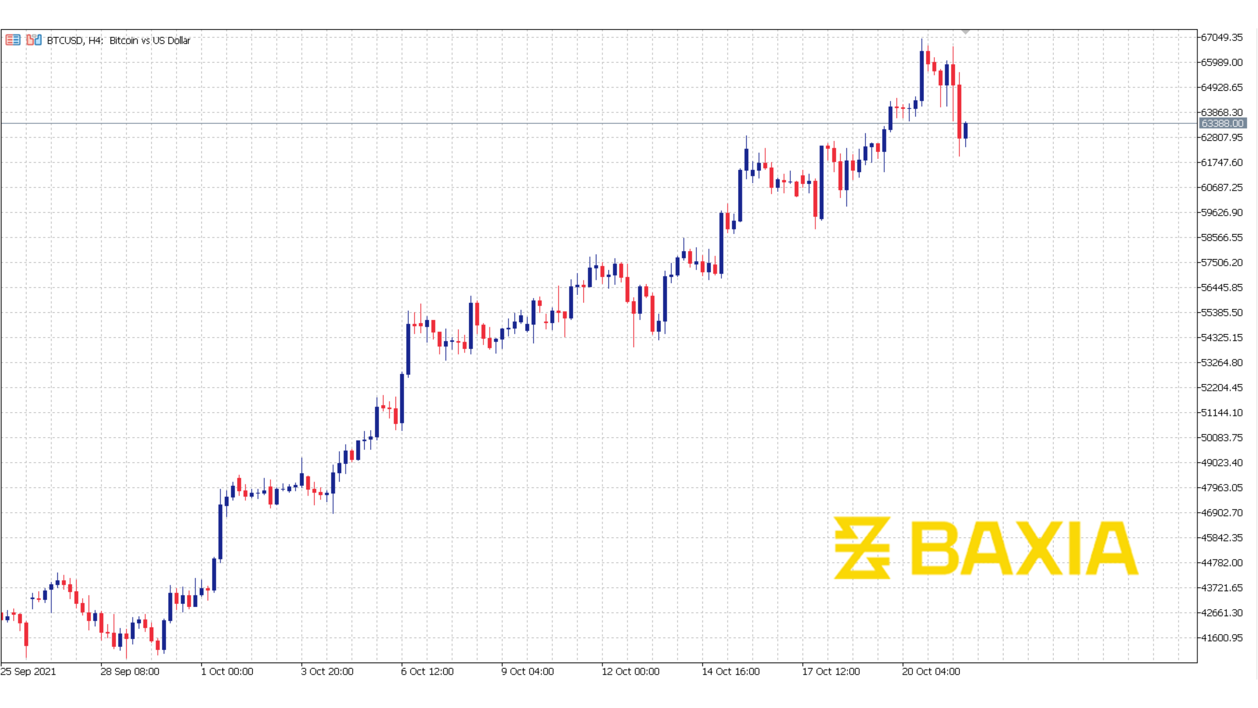Click the 49023.40 price axis label
1258x708 pixels.
tap(1221, 463)
